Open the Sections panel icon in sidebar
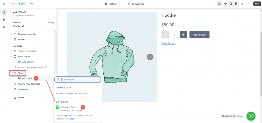262x123 pixels. [4, 12]
